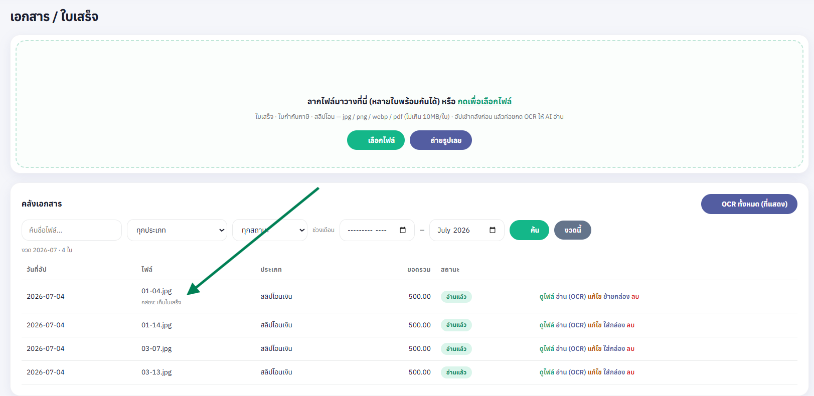
Task: Click แก้ไข edit for 01-14.jpg
Action: 594,325
